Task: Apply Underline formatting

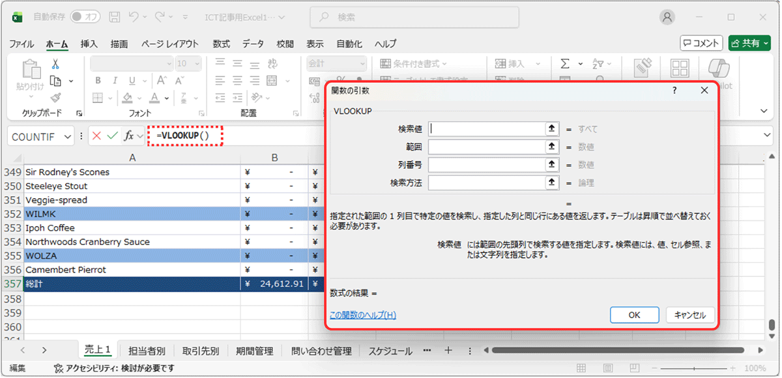Action: (x=132, y=81)
